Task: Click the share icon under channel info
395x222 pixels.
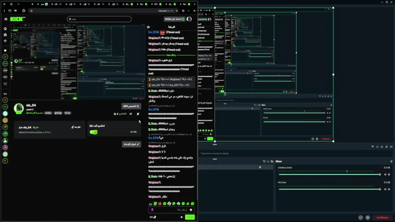Action: pos(130,114)
